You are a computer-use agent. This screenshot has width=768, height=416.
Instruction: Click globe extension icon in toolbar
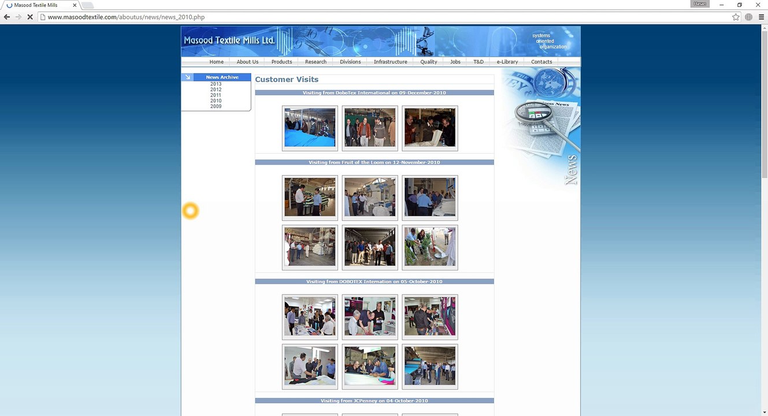coord(749,17)
